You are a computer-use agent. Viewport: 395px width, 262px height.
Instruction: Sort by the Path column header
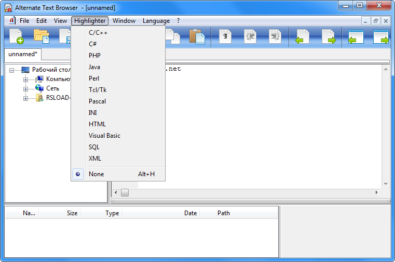[239, 213]
